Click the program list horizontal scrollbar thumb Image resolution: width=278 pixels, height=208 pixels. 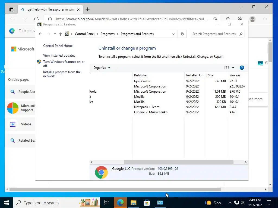pos(179,162)
